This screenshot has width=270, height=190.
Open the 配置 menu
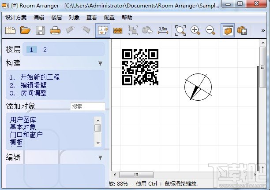pos(109,18)
